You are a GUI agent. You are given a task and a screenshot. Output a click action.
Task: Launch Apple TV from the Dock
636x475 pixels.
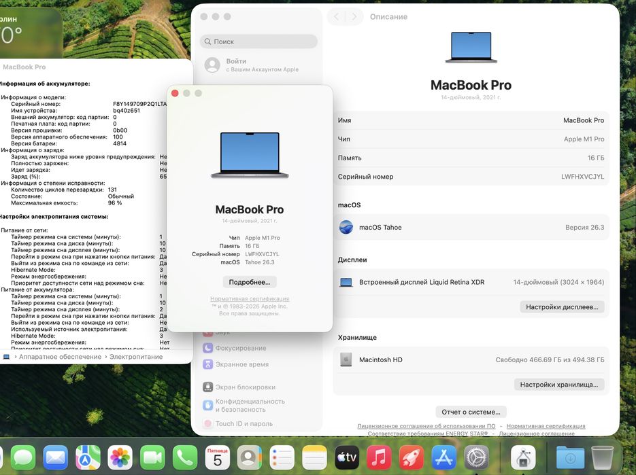click(x=347, y=457)
